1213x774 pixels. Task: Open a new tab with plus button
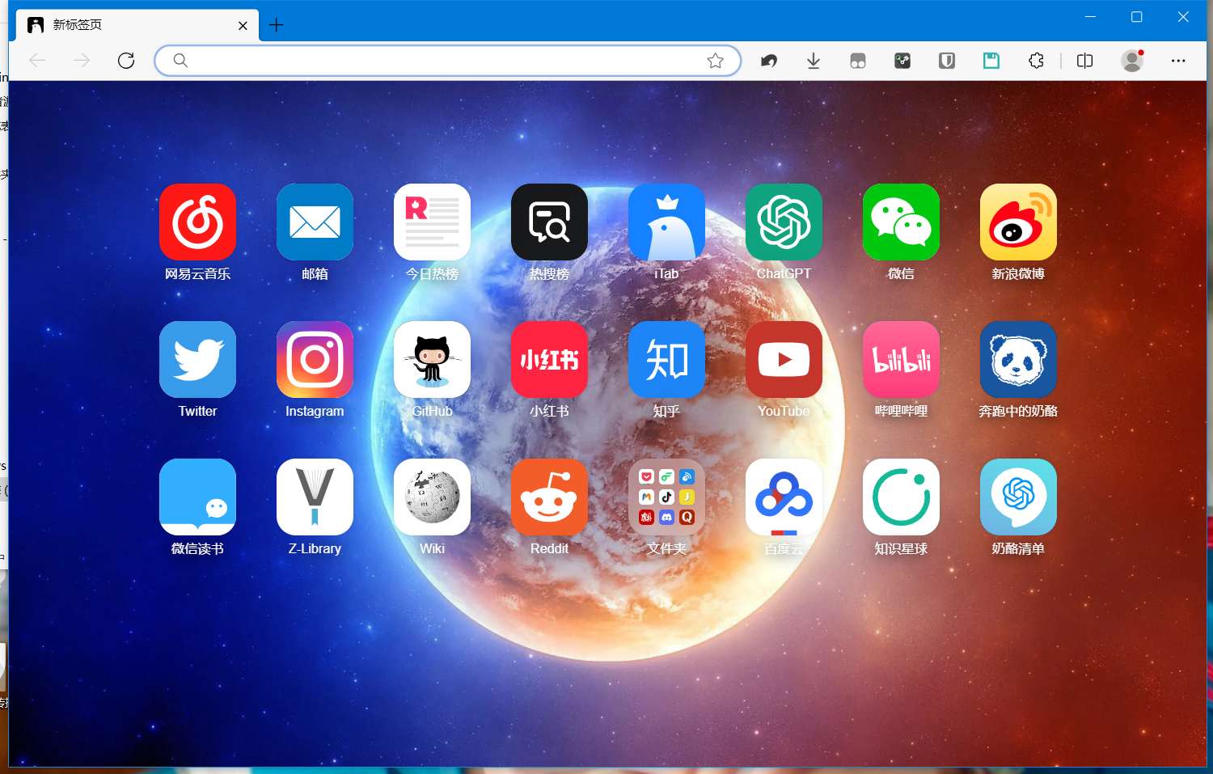pyautogui.click(x=276, y=25)
